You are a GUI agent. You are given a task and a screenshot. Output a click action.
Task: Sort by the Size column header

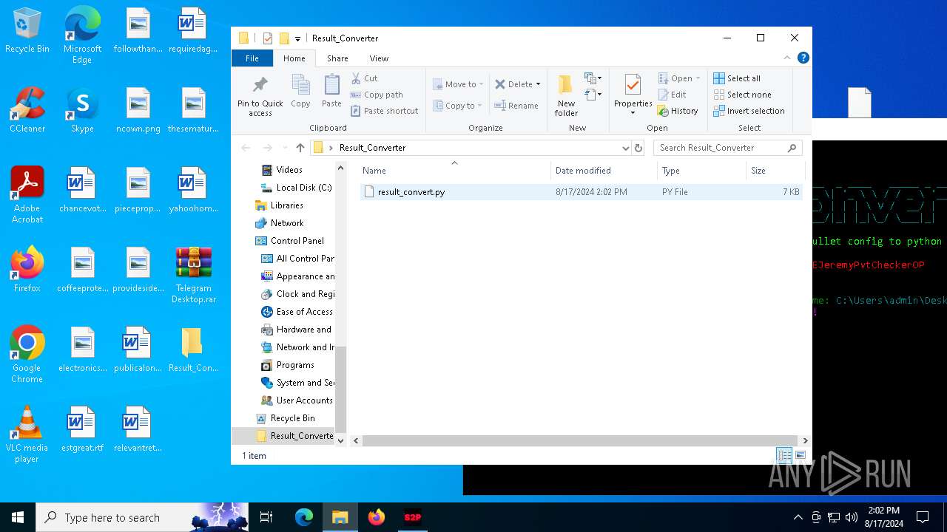tap(775, 171)
